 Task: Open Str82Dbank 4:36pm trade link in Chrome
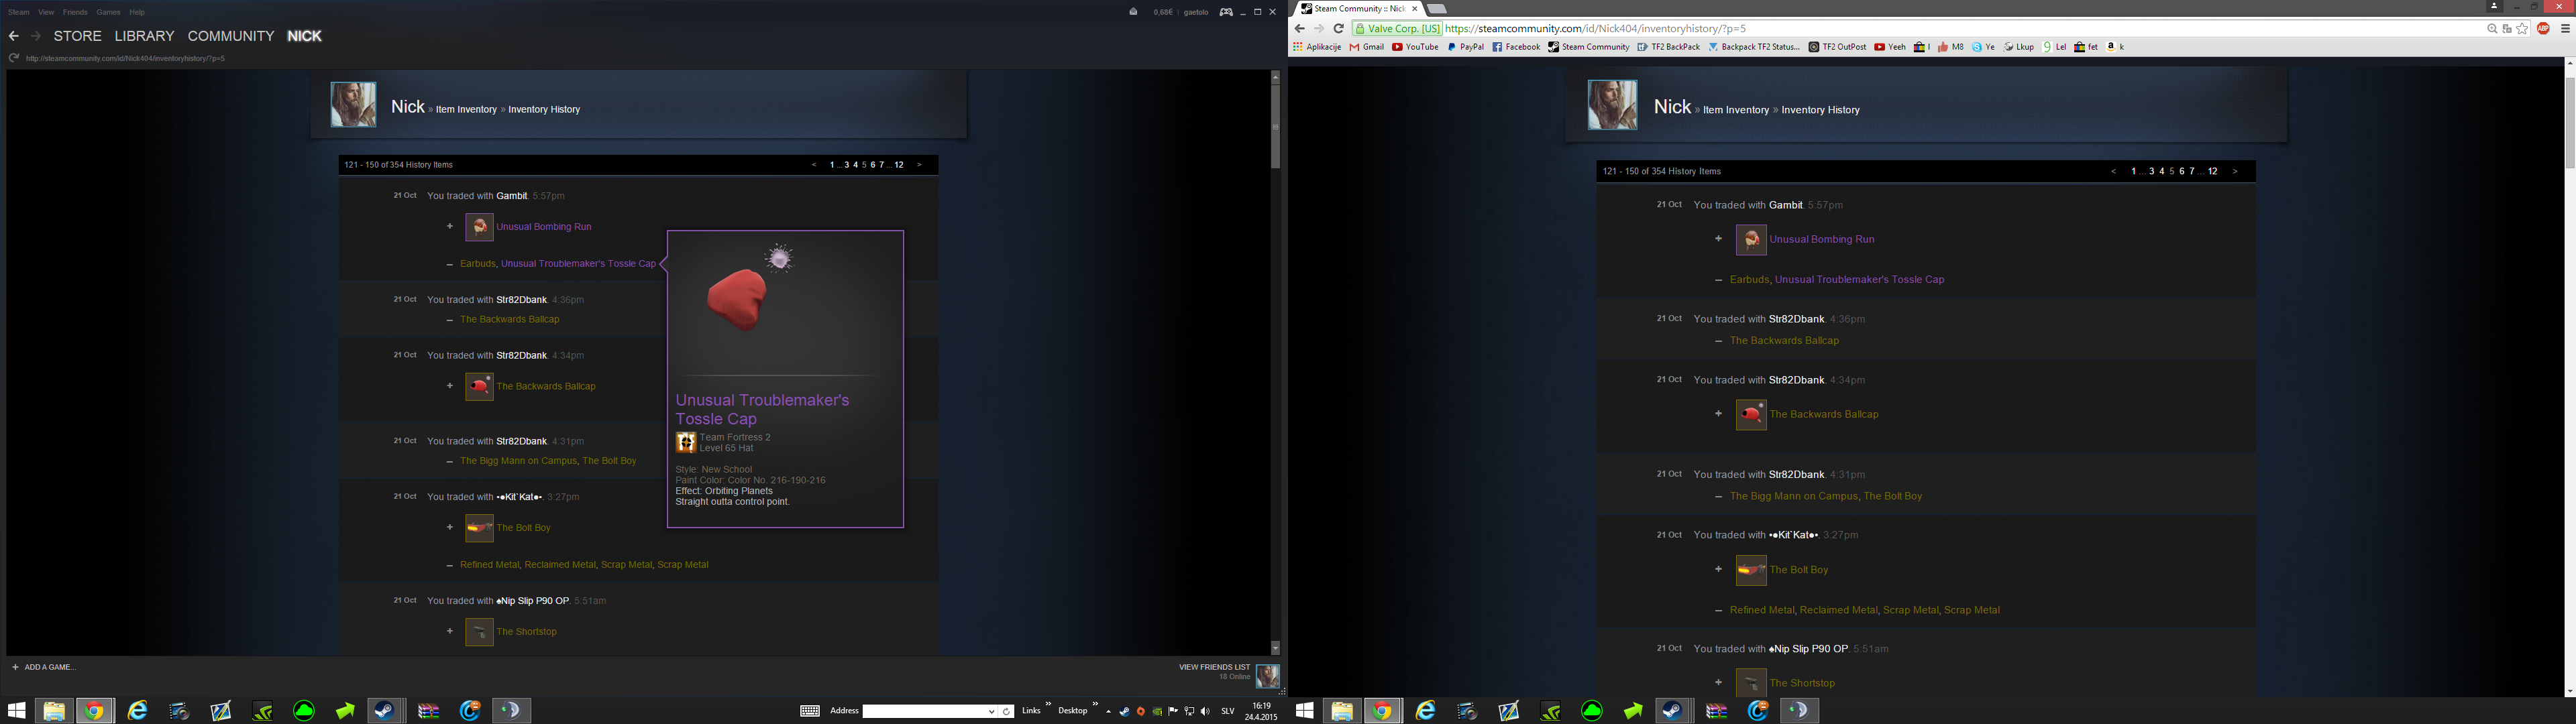tap(1796, 319)
